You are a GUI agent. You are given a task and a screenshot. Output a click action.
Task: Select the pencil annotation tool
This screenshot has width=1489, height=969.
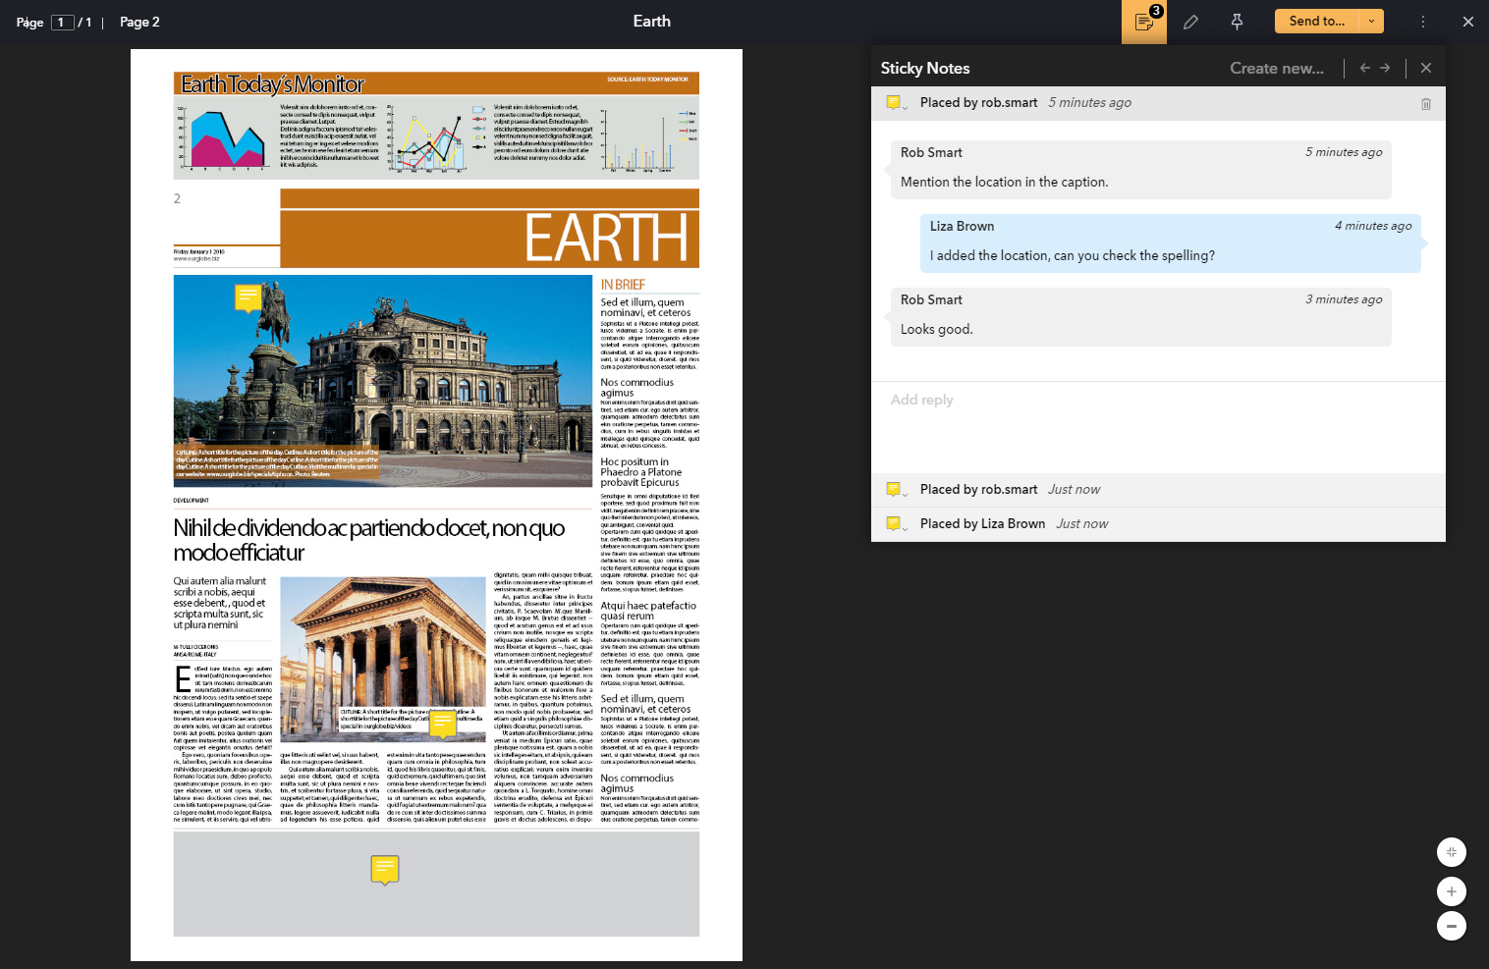[1190, 22]
